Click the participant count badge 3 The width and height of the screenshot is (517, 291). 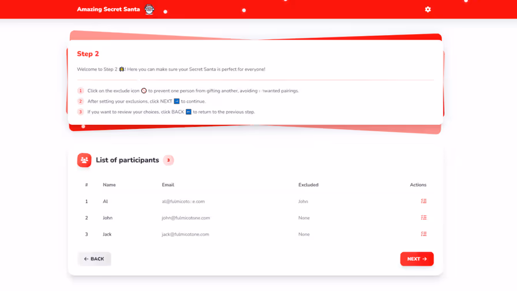click(x=168, y=160)
